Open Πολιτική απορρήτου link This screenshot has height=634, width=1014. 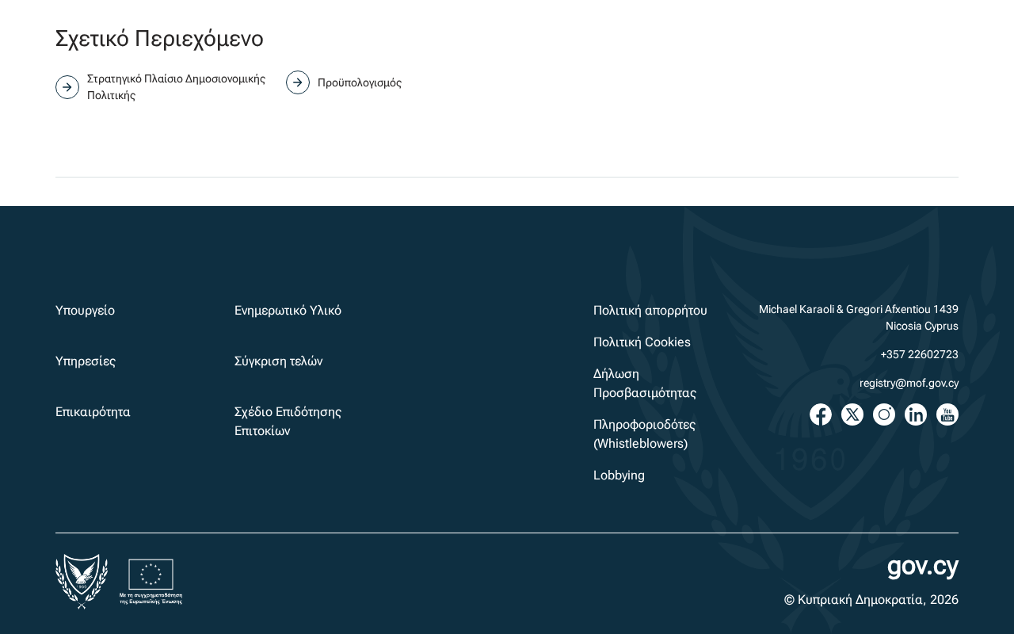click(x=650, y=311)
